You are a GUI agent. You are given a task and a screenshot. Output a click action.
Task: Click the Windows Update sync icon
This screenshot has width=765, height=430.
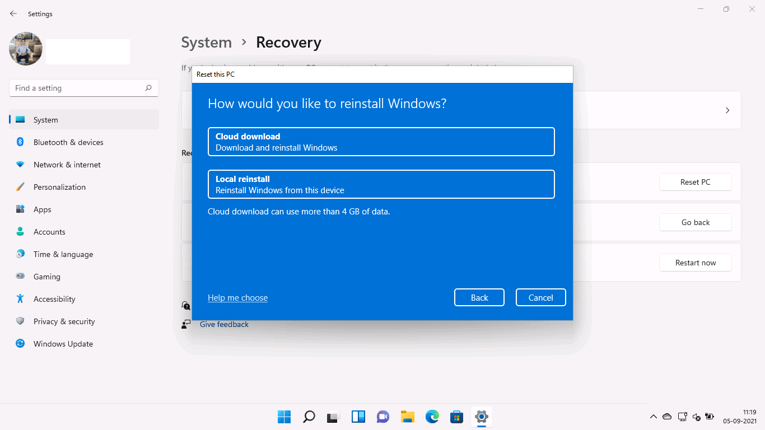tap(20, 344)
